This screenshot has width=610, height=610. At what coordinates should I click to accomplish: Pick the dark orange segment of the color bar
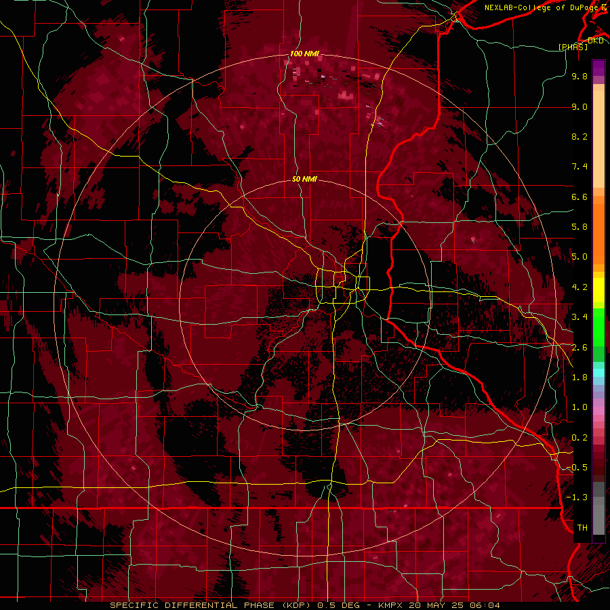[x=598, y=235]
